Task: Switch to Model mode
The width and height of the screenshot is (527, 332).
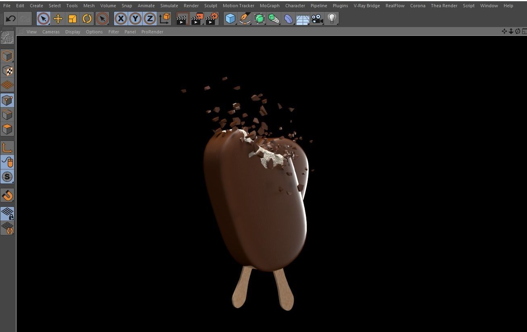Action: coord(7,56)
